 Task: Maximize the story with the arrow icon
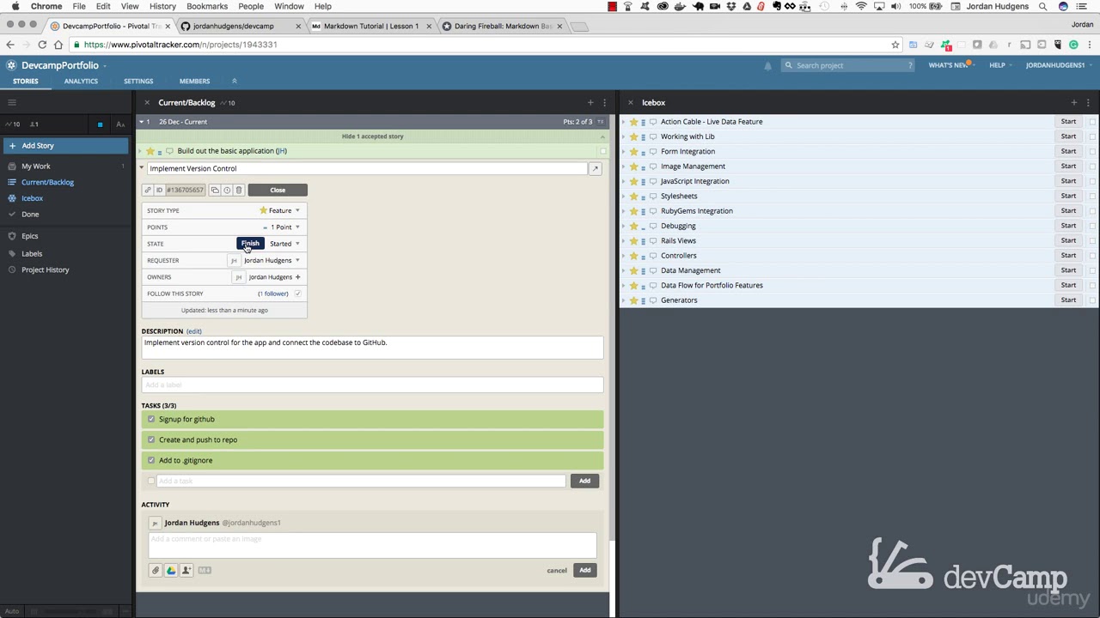pyautogui.click(x=595, y=168)
